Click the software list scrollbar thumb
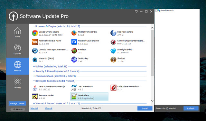The height and width of the screenshot is (121, 206). (152, 53)
